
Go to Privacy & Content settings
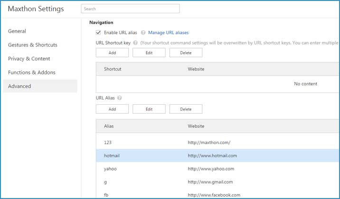point(29,59)
